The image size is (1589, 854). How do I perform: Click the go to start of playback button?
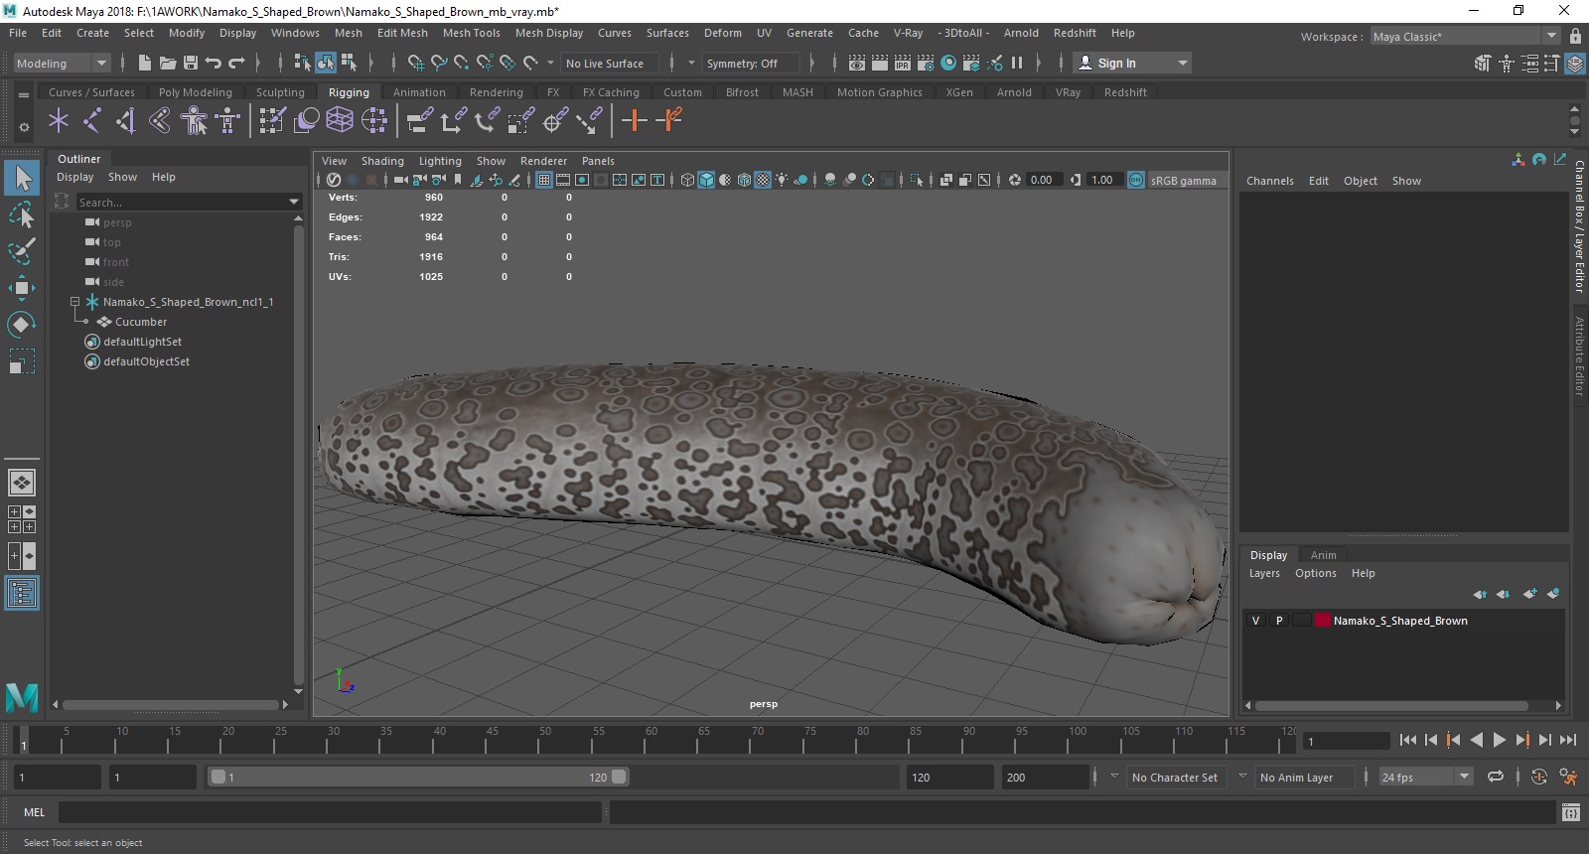(x=1408, y=740)
